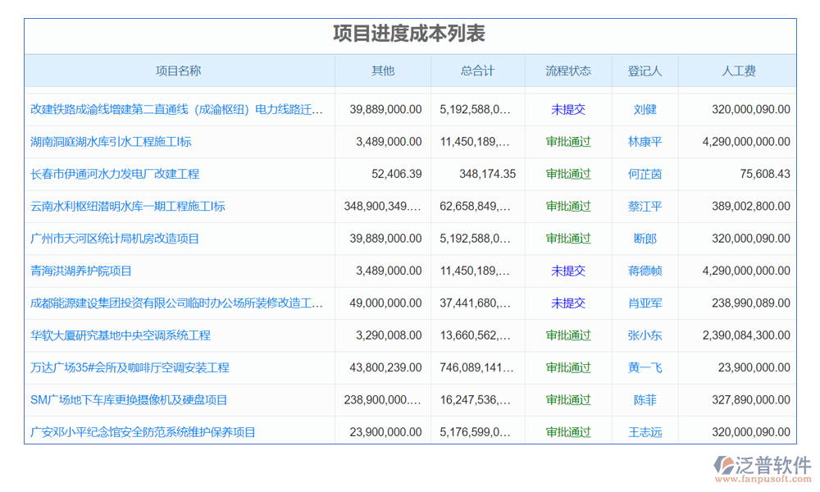Open 广州市天河区统计局机房改造项目 link
The width and height of the screenshot is (820, 492).
(115, 239)
